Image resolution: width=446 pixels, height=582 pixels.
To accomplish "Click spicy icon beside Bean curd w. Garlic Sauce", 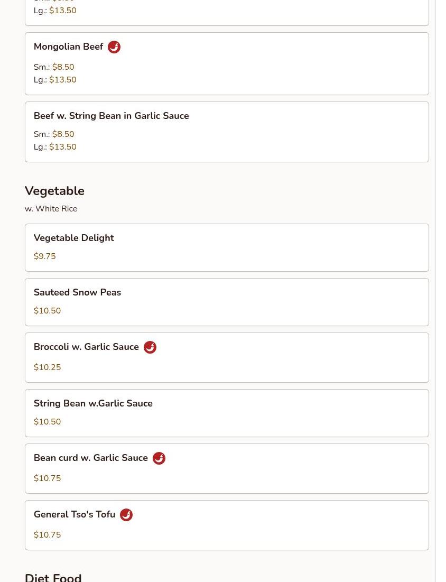I will pyautogui.click(x=159, y=458).
